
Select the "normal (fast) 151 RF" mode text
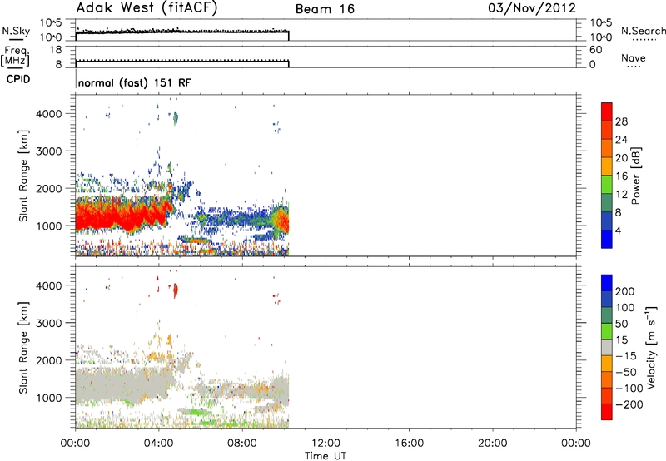tap(135, 82)
